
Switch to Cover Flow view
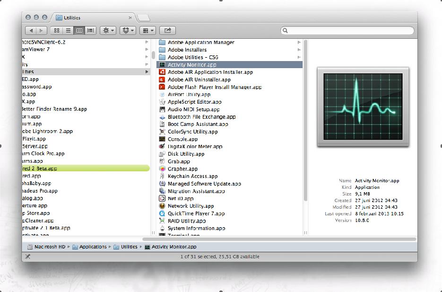(x=90, y=30)
